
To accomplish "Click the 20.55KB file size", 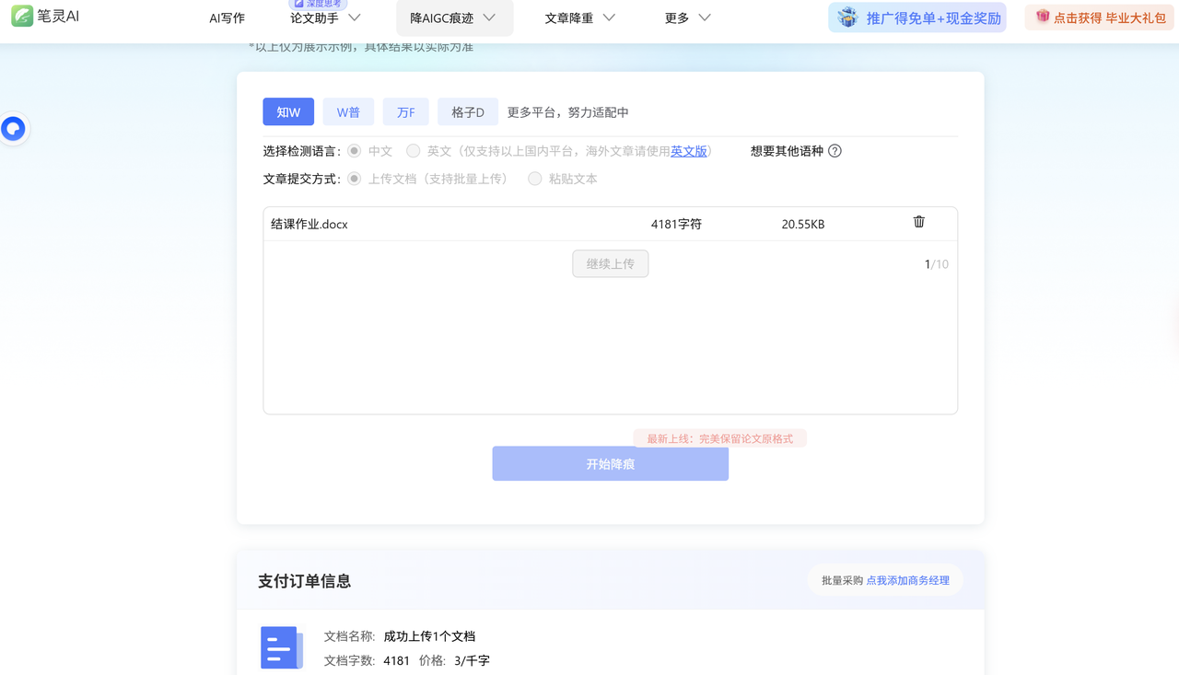I will [x=803, y=224].
